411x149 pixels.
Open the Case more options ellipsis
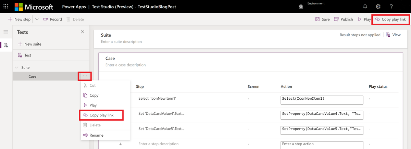pos(85,76)
